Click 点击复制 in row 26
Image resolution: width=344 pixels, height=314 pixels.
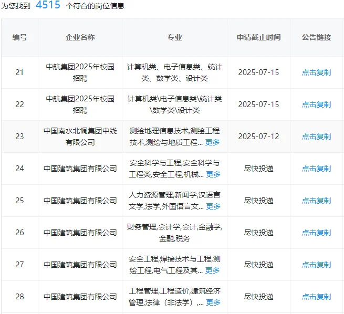click(316, 233)
